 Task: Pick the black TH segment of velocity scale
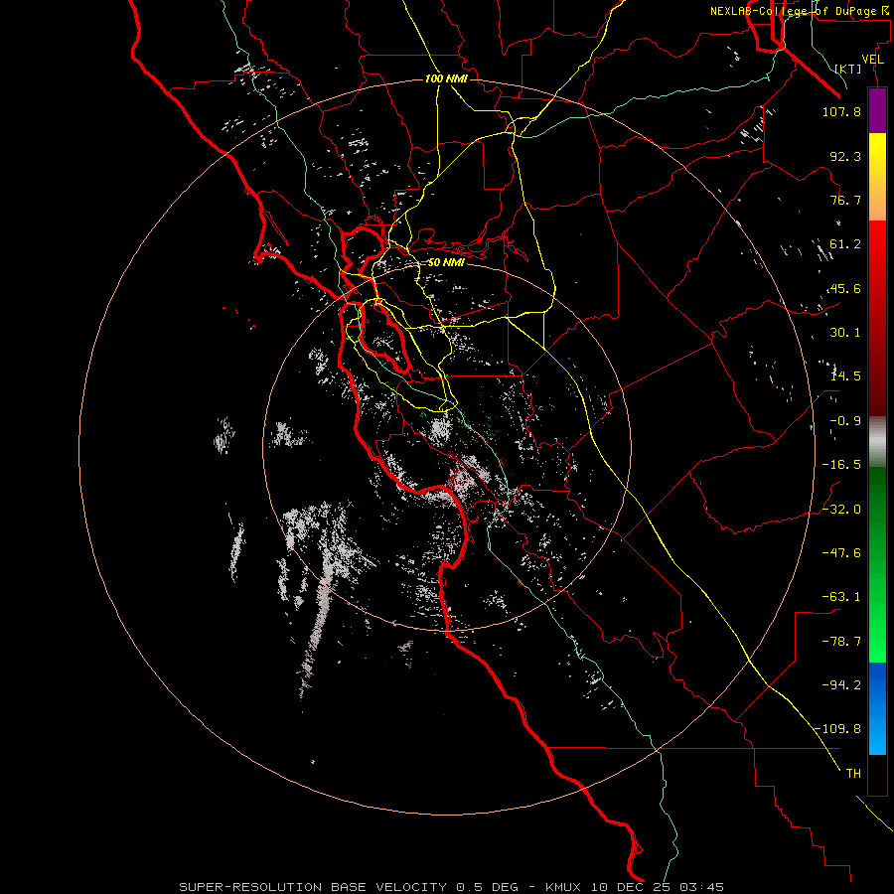tap(877, 775)
